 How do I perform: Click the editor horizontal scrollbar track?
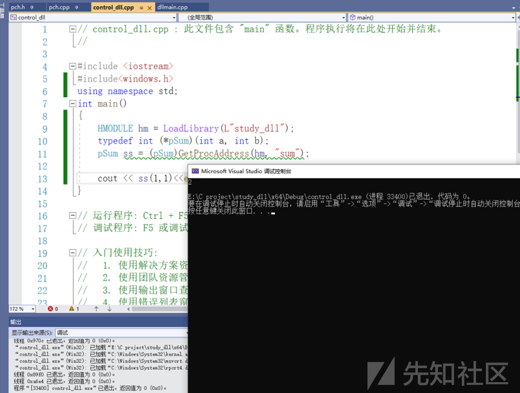(x=159, y=309)
